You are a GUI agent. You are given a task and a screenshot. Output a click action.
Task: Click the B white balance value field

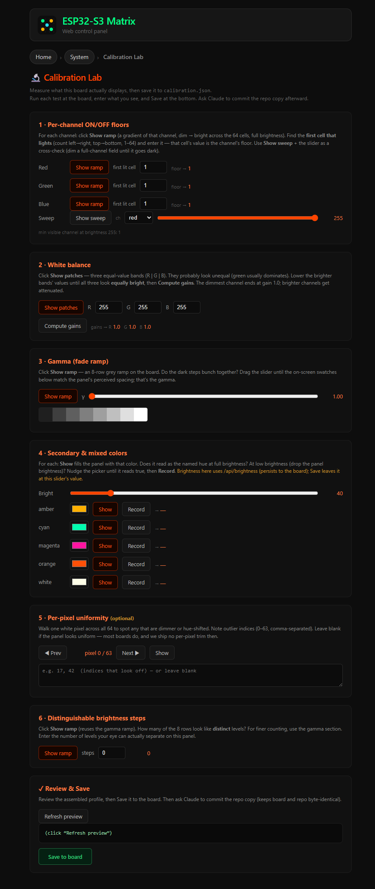pos(187,307)
